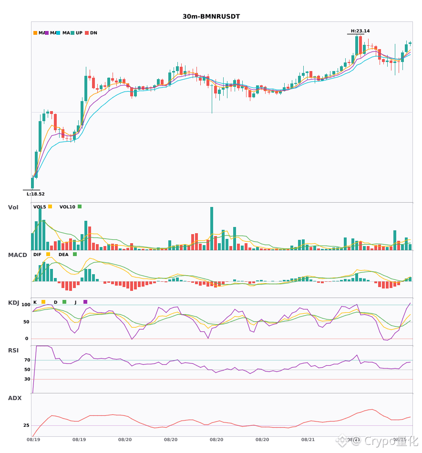Viewport: 422px width, 453px height.
Task: Click the RSI panel label
Action: click(x=13, y=350)
